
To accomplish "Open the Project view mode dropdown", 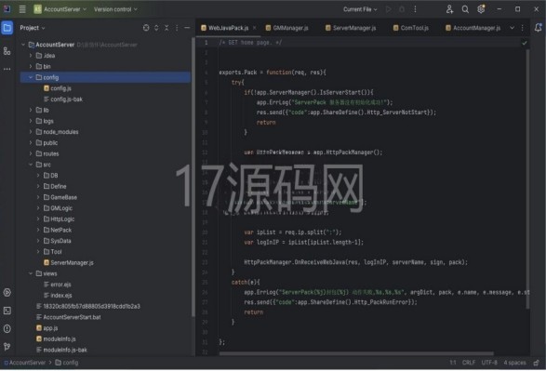I will [33, 28].
